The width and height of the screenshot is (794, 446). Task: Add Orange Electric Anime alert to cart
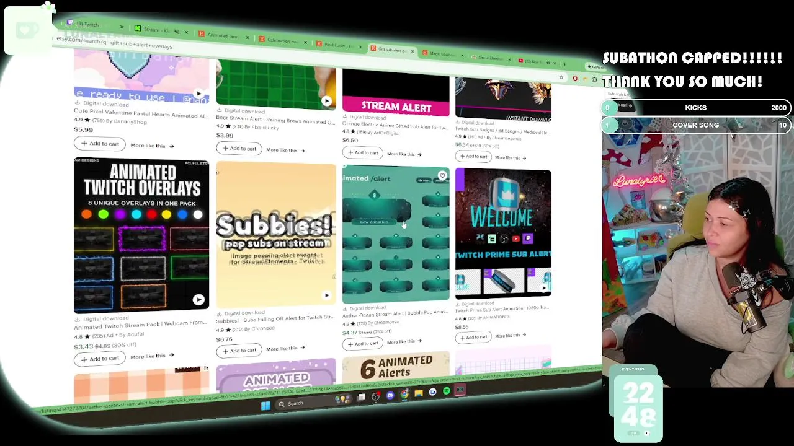[363, 152]
